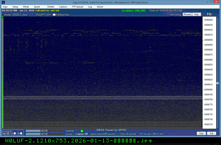Select the Agc visual gain radio button
The image size is (221, 145).
(x=8, y=133)
